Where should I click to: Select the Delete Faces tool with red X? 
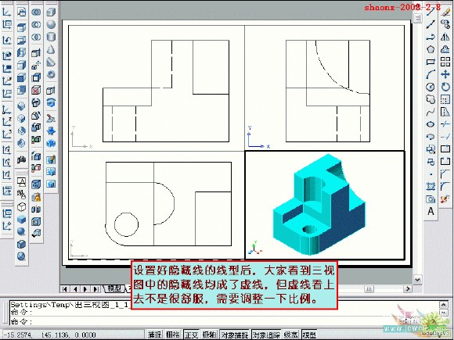[36, 90]
